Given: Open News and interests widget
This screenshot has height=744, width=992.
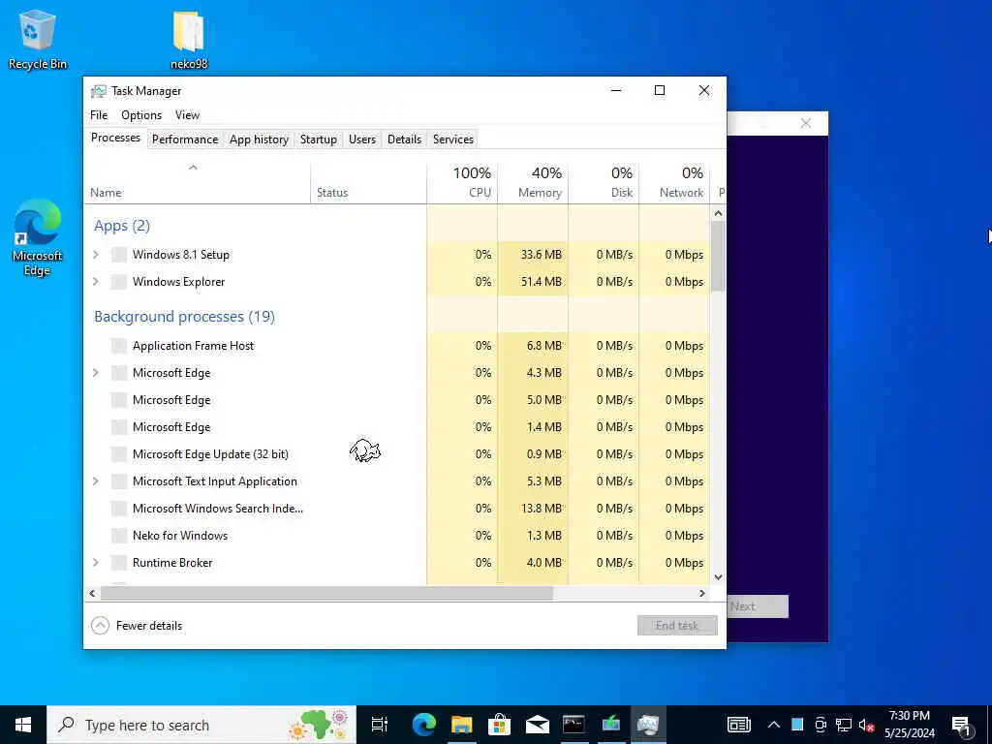Looking at the screenshot, I should click(x=738, y=725).
